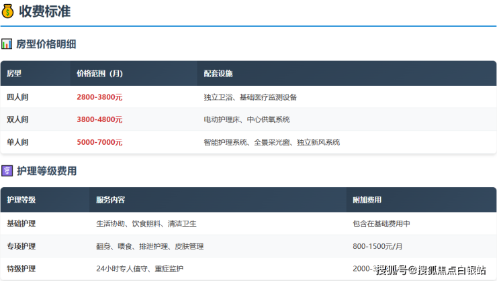This screenshot has height=281, width=497.
Task: Click the bar chart icon beside 房型价格明细
Action: [7, 44]
